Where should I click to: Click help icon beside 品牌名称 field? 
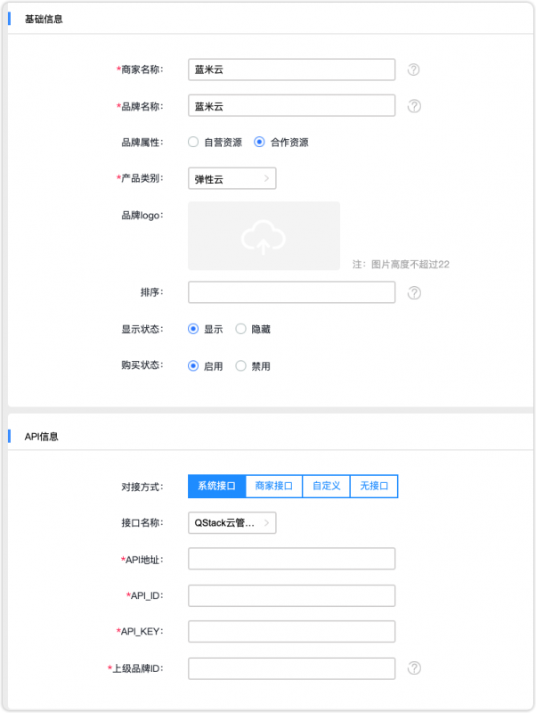coord(414,106)
